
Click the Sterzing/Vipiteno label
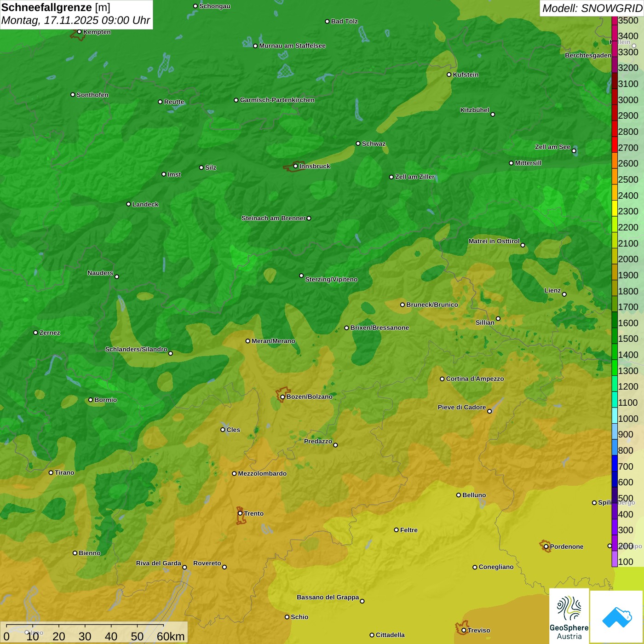coord(331,279)
